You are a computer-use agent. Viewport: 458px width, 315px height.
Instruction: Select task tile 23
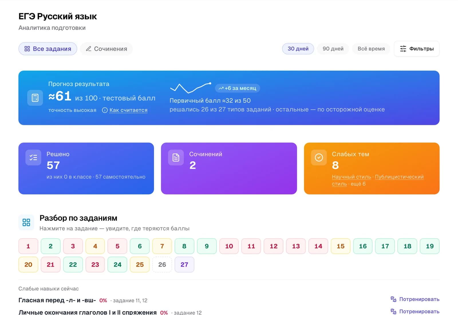[95, 265]
